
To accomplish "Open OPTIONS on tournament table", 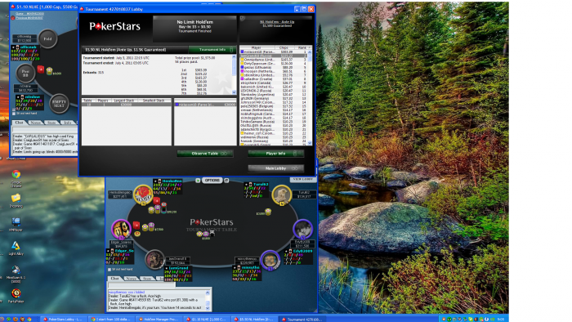I will pos(212,181).
